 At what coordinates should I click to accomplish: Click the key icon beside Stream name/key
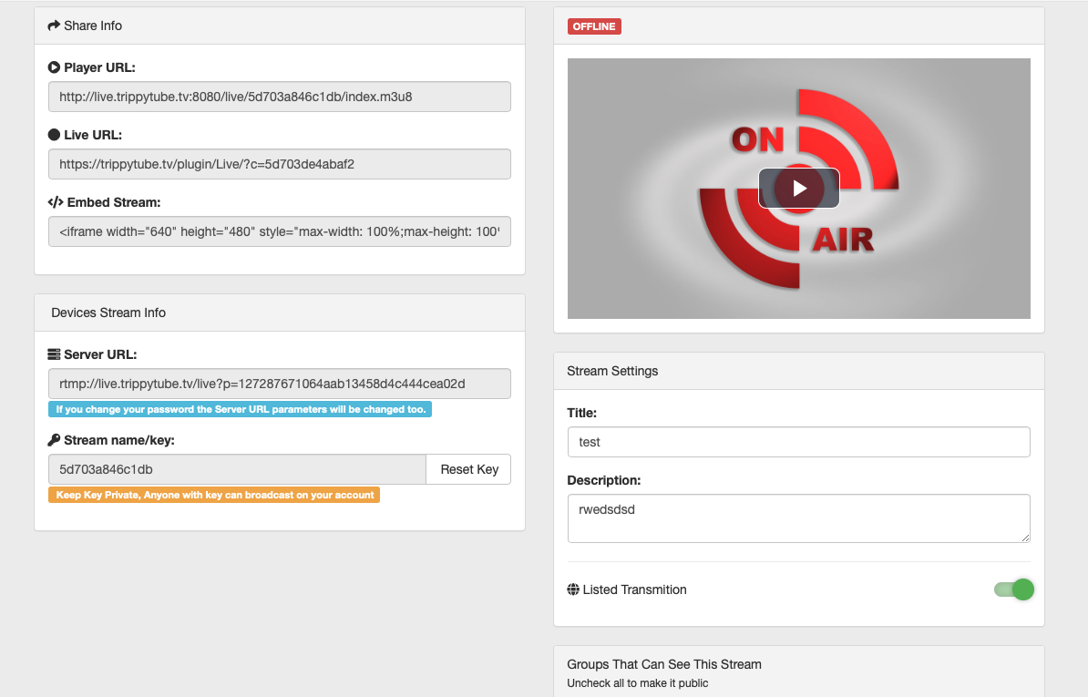click(54, 440)
